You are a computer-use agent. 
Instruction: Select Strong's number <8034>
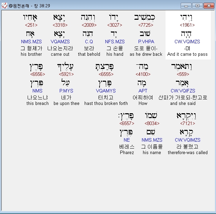(152, 123)
